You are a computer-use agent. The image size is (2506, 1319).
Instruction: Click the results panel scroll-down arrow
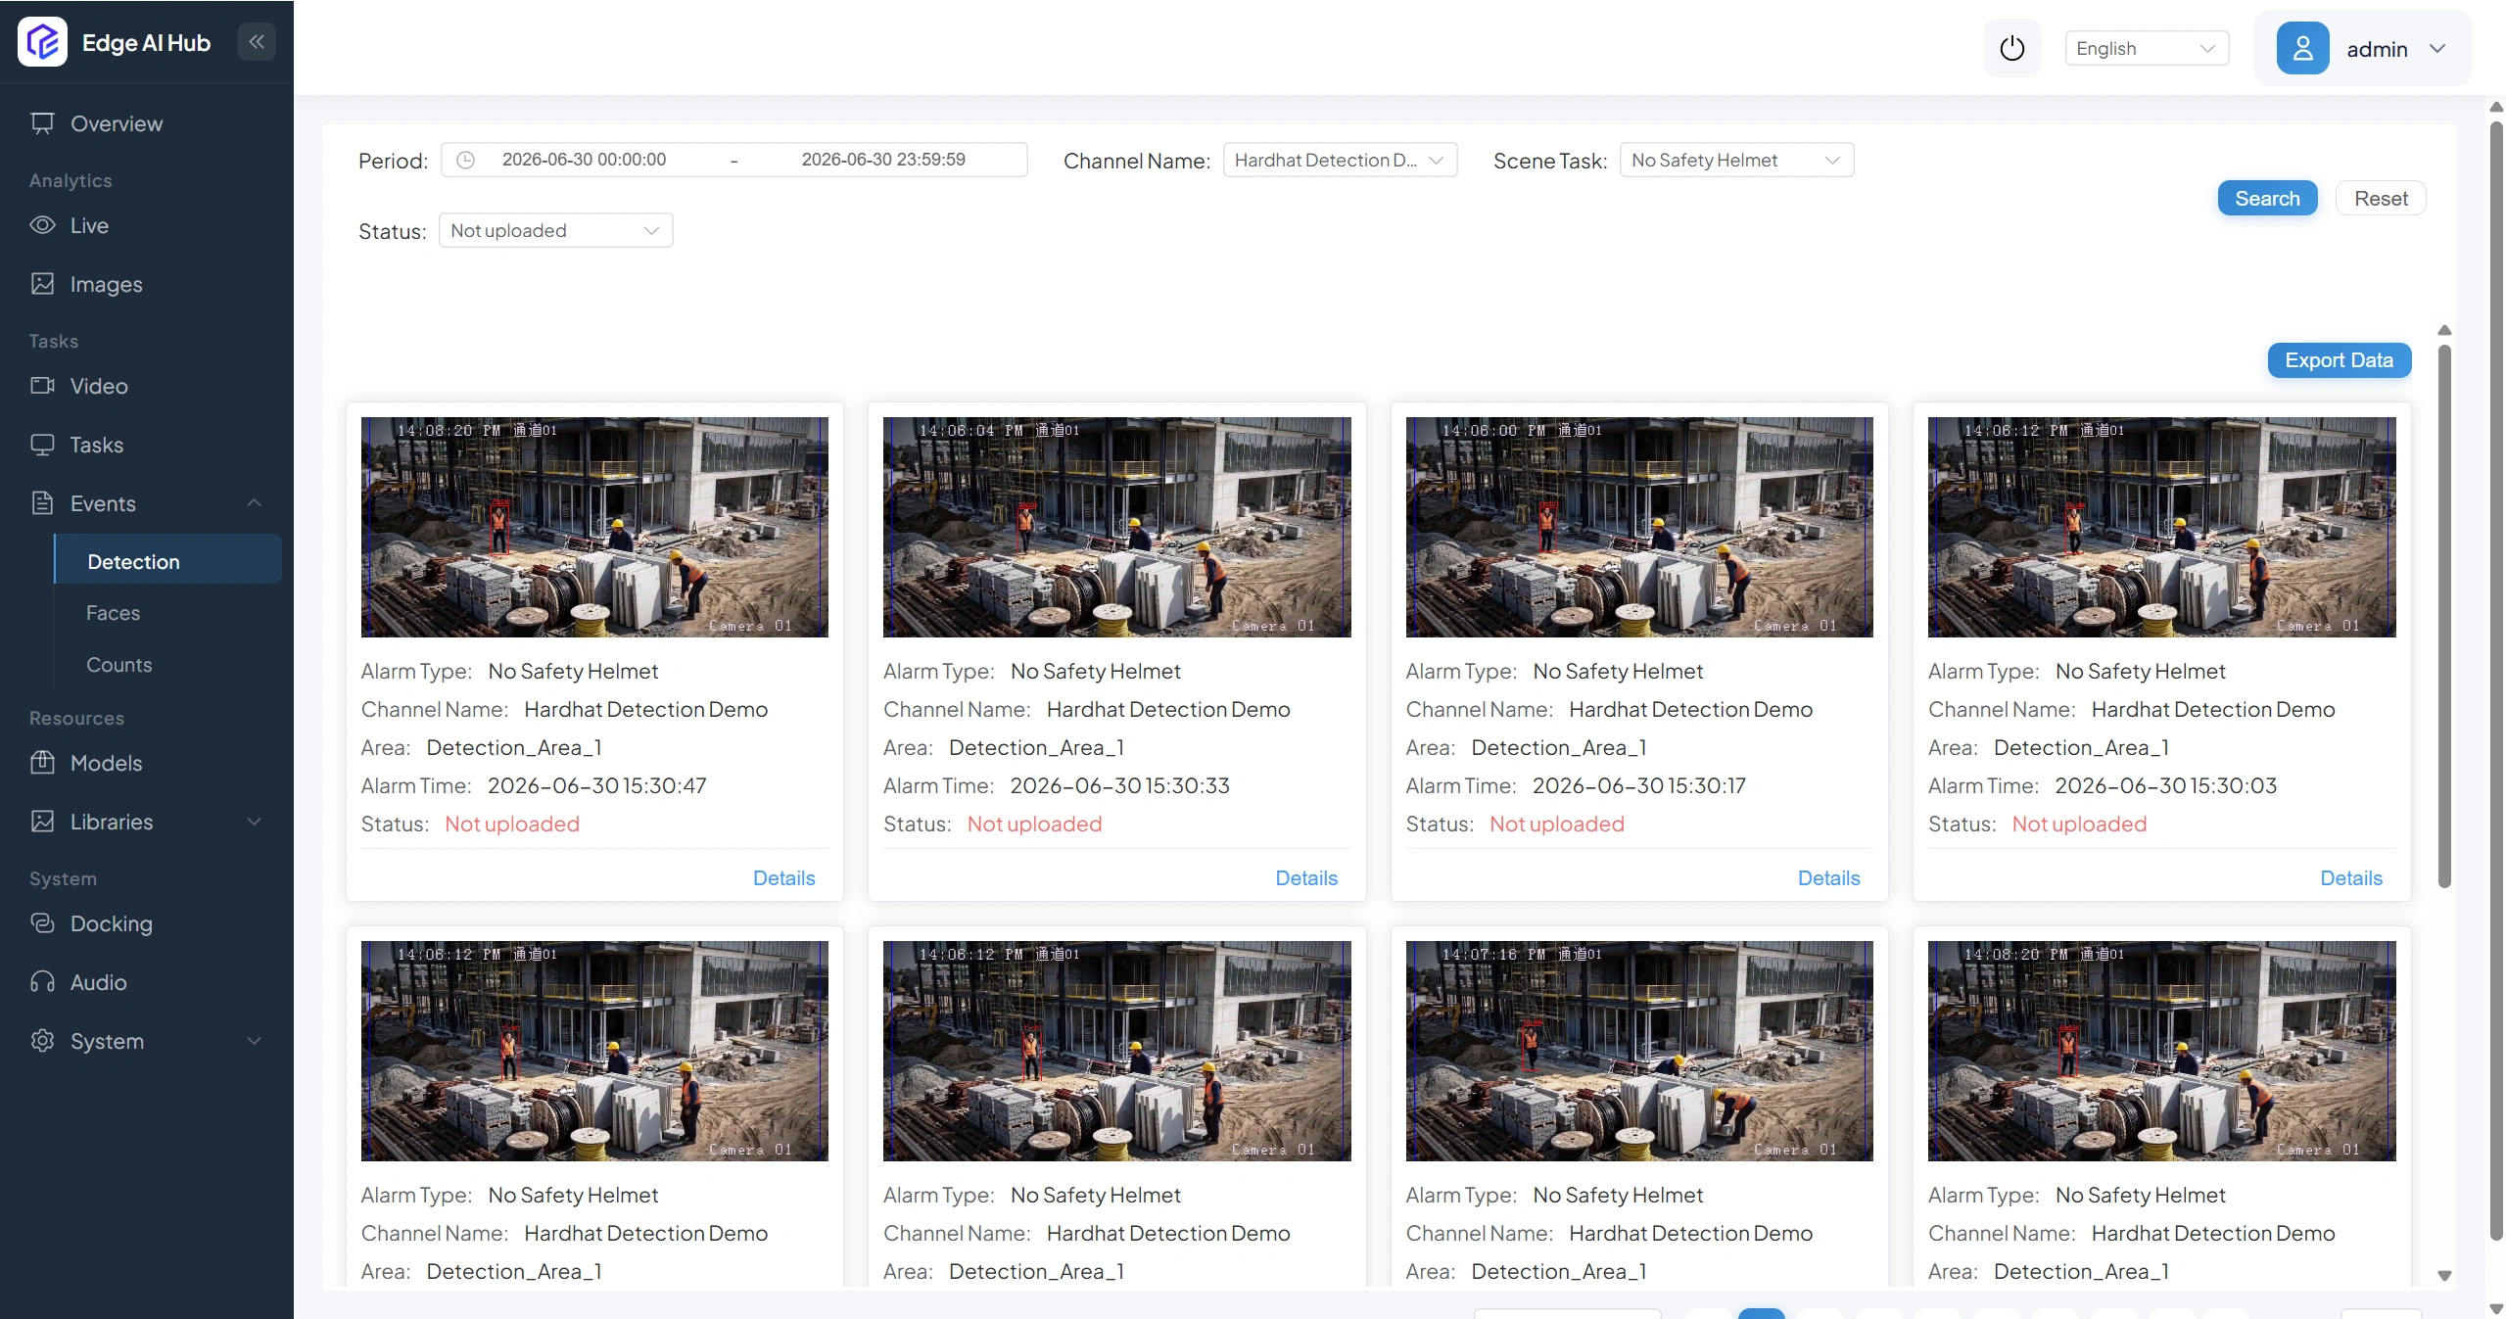click(x=2444, y=1276)
